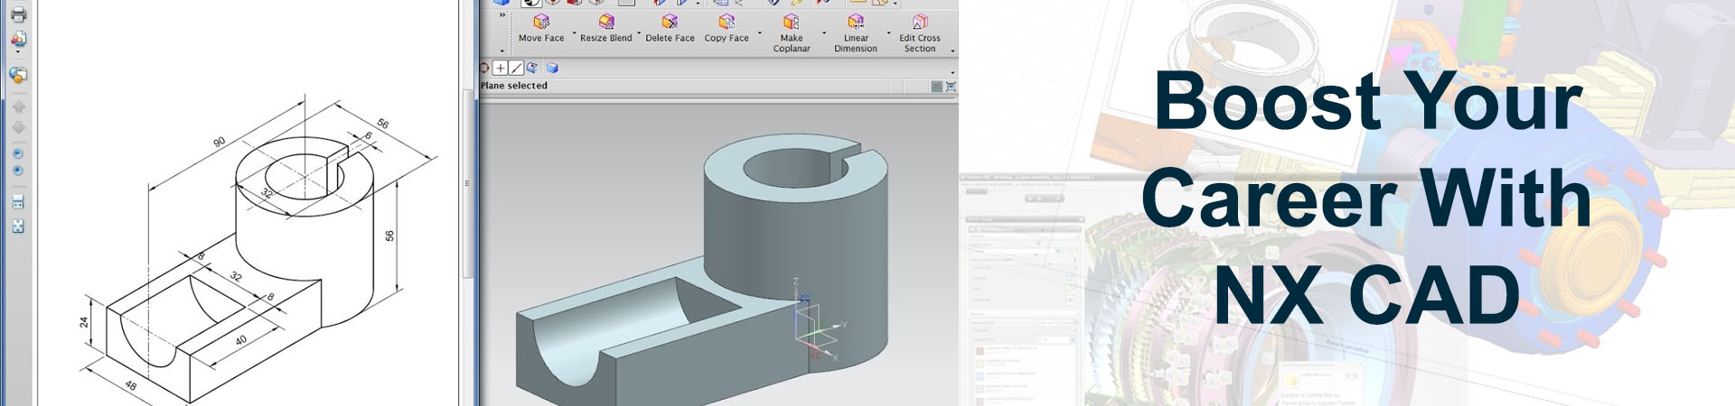Open the Move Face dropdown arrow
Viewport: 1735px width, 406px height.
click(574, 34)
